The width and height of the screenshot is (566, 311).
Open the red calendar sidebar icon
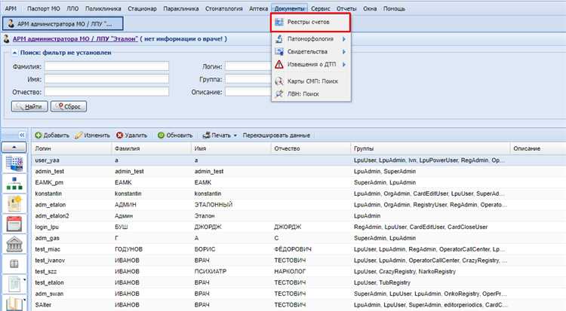click(x=14, y=223)
